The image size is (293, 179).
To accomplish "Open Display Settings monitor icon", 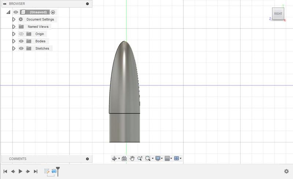I will tap(158, 159).
